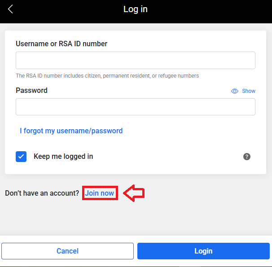272x267 pixels.
Task: Click the Cancel button
Action: (x=67, y=251)
